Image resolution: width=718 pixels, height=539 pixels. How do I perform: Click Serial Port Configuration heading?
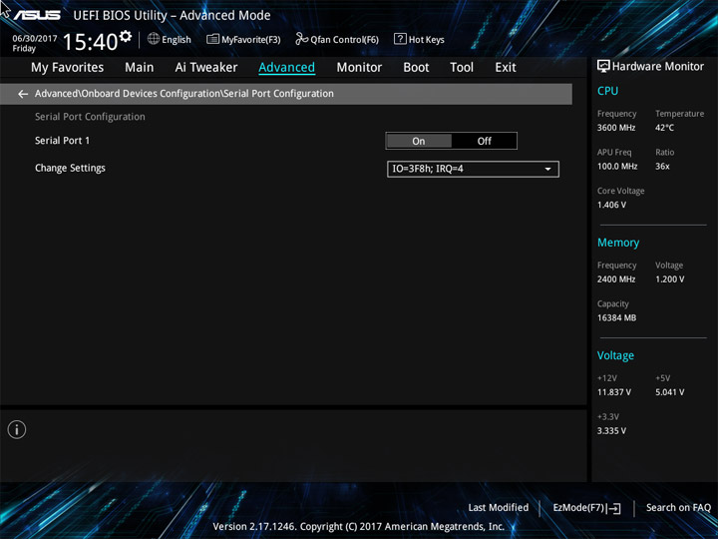tap(90, 117)
